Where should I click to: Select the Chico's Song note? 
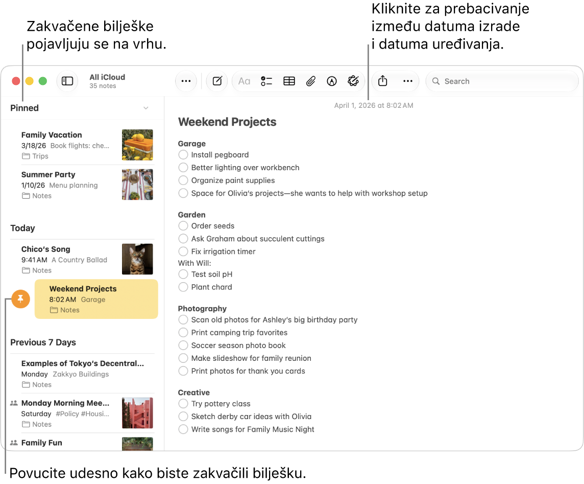click(x=82, y=259)
